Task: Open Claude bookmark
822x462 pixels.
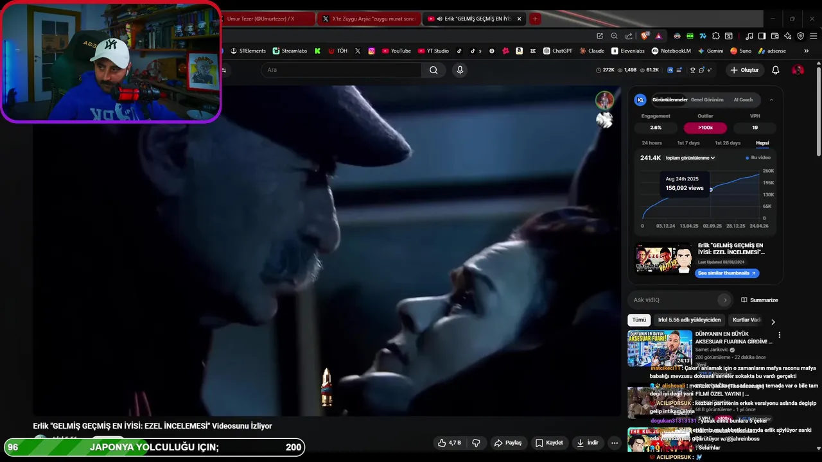Action: point(591,51)
